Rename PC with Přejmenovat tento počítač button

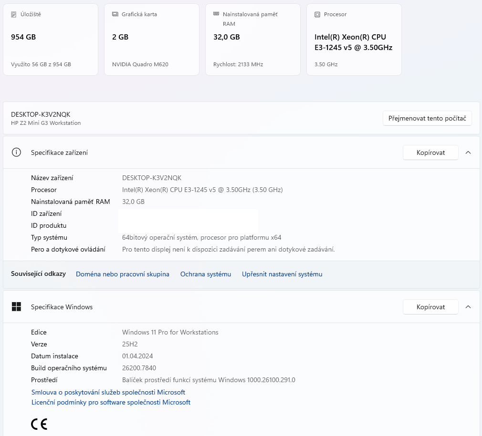[427, 118]
